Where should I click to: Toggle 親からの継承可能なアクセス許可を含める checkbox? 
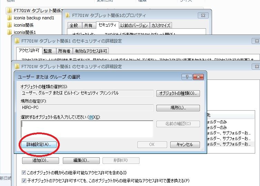coord(24,173)
